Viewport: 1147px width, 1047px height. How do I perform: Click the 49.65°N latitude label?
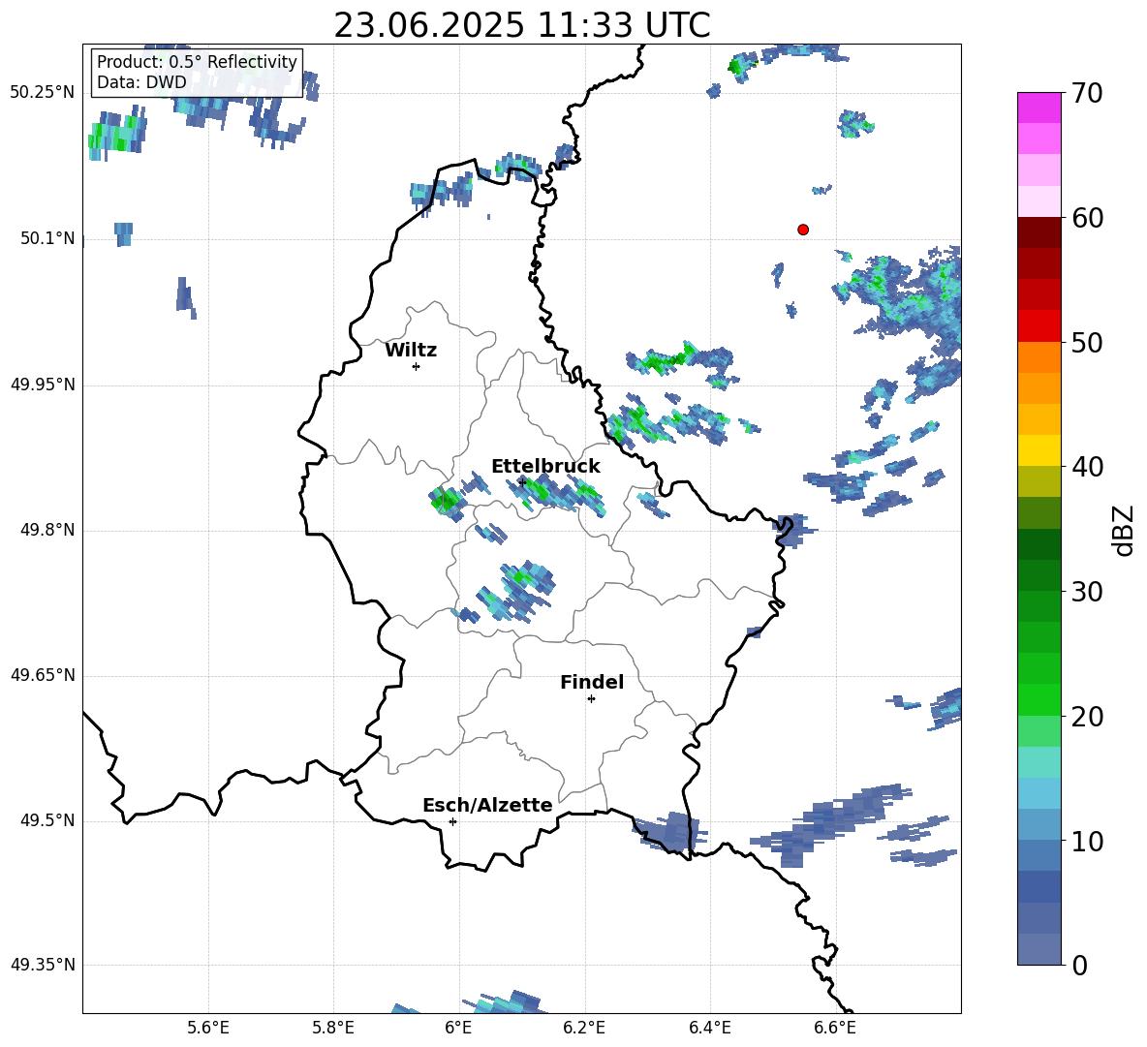[x=43, y=675]
